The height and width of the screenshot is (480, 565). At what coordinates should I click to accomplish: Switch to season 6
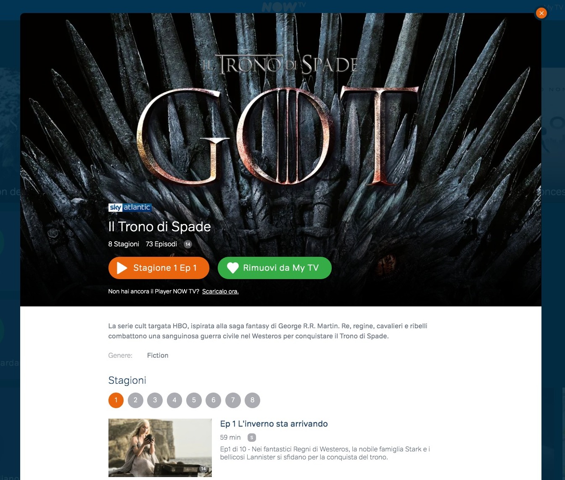coord(213,400)
